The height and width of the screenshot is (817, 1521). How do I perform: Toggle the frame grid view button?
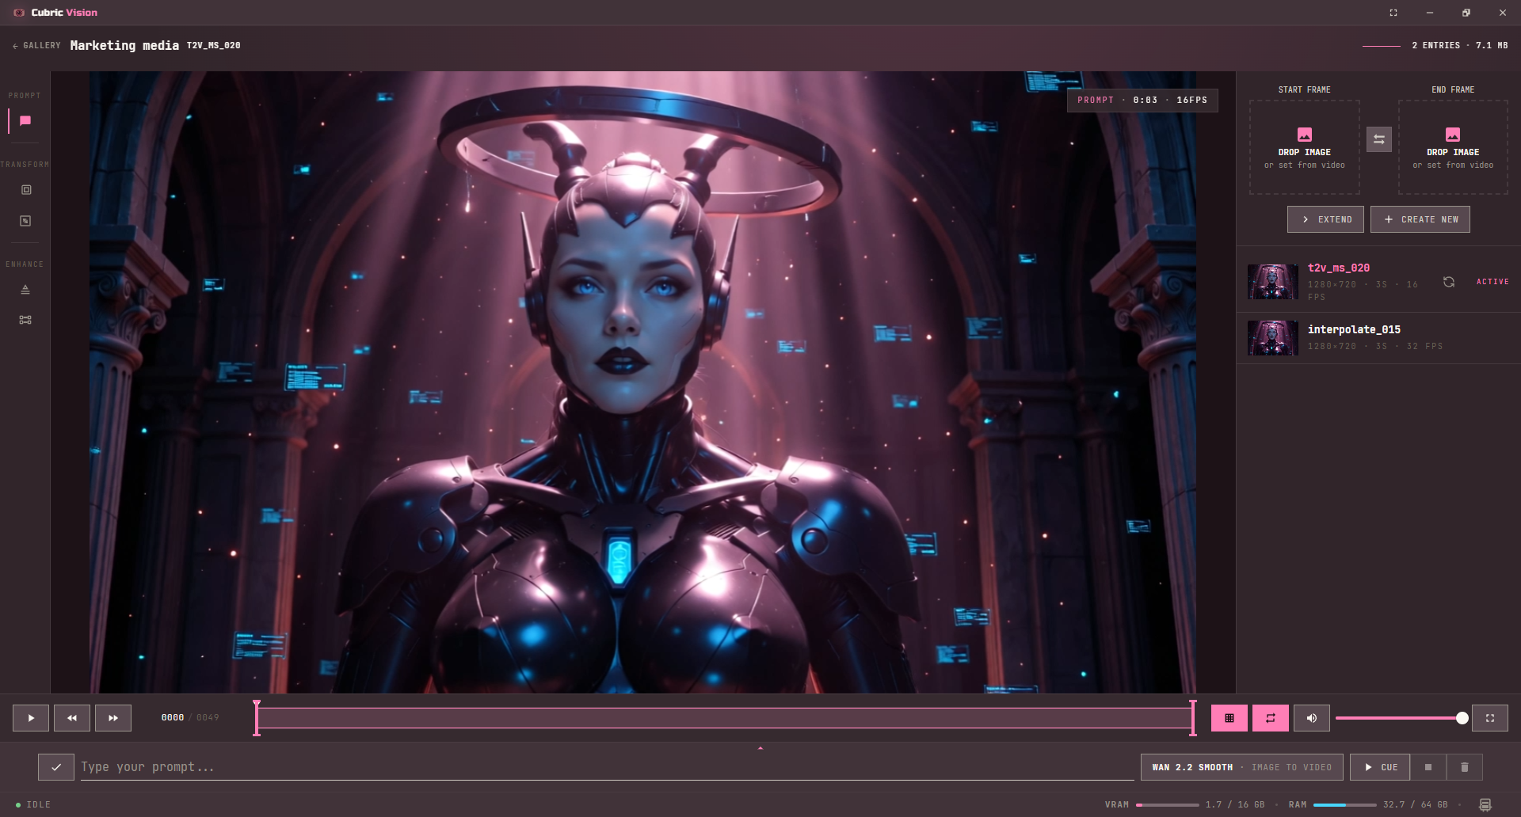tap(1229, 718)
